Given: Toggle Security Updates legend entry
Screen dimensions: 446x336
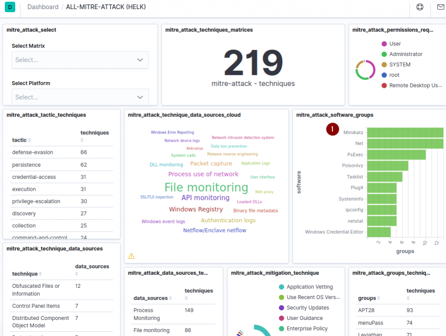Looking at the screenshot, I should tap(304, 308).
